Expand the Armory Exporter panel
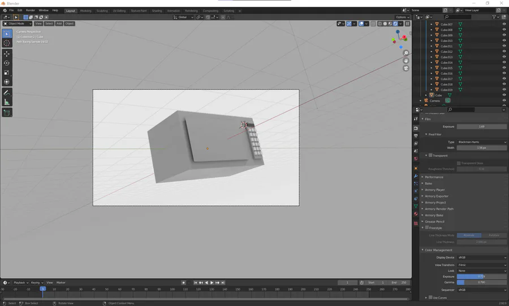This screenshot has height=306, width=509. tap(436, 196)
